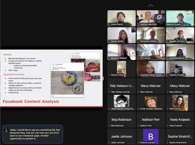Click the gallery page-up chevron arrow
The height and width of the screenshot is (145, 195).
coord(151,5)
